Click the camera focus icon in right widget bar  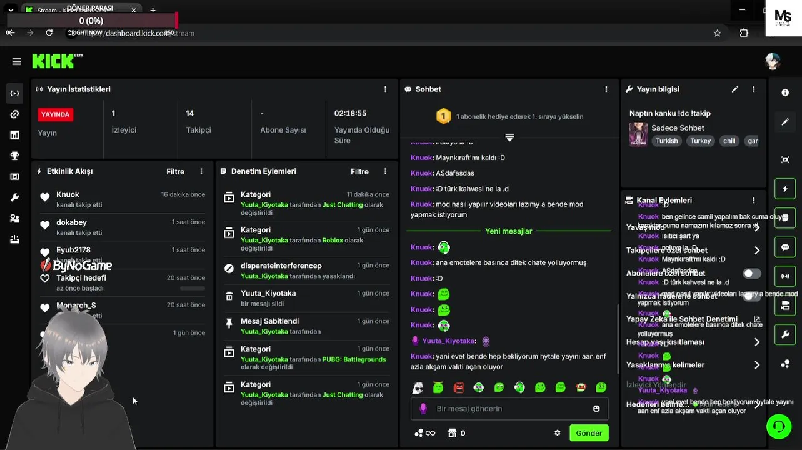785,159
